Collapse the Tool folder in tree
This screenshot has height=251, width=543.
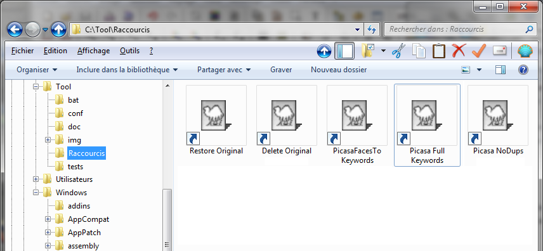click(36, 87)
